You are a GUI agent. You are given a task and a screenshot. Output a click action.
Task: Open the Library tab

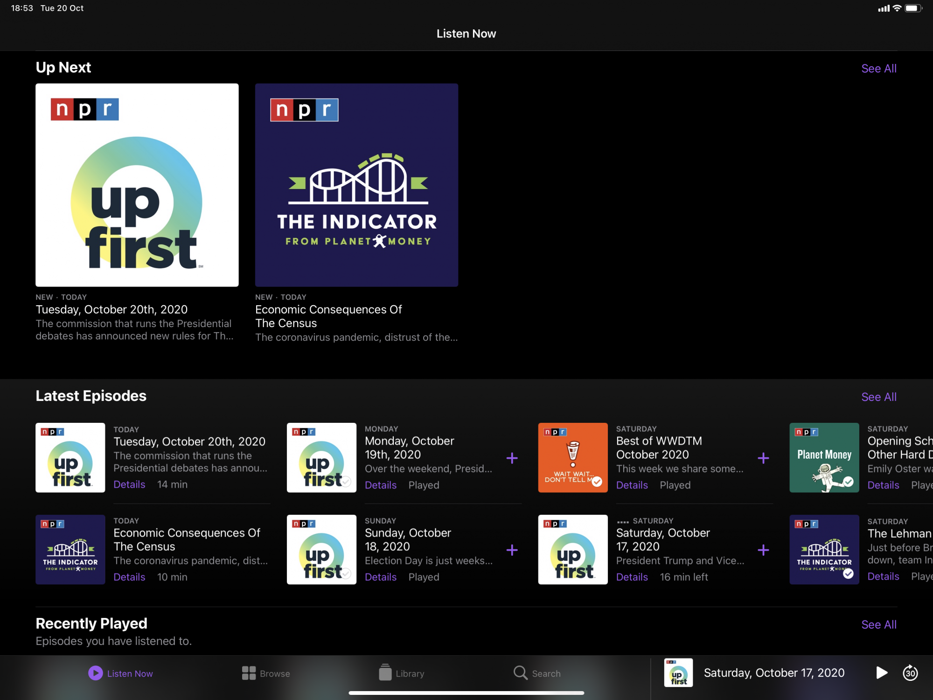pyautogui.click(x=401, y=673)
